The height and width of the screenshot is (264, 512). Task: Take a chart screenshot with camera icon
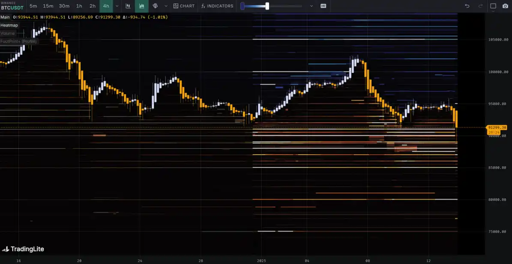505,6
